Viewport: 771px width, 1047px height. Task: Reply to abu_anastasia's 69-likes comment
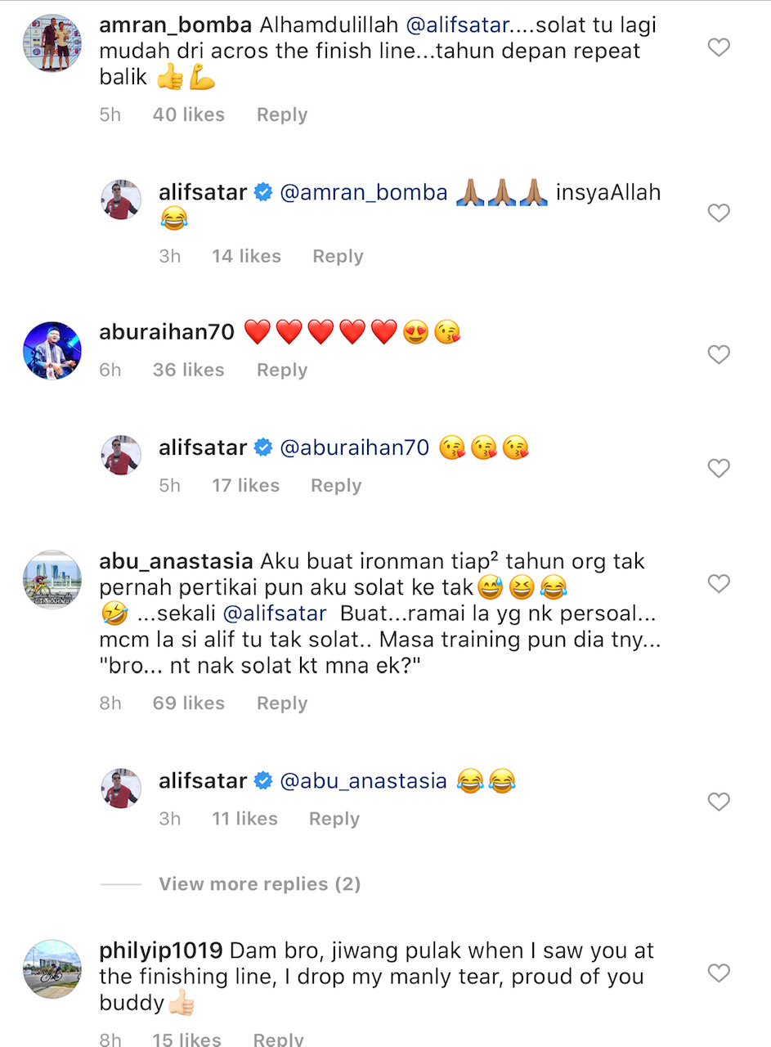(282, 704)
